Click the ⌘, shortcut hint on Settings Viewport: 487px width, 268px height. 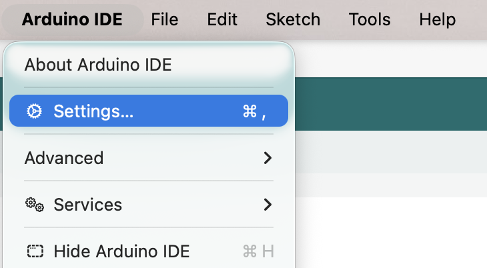(x=254, y=111)
